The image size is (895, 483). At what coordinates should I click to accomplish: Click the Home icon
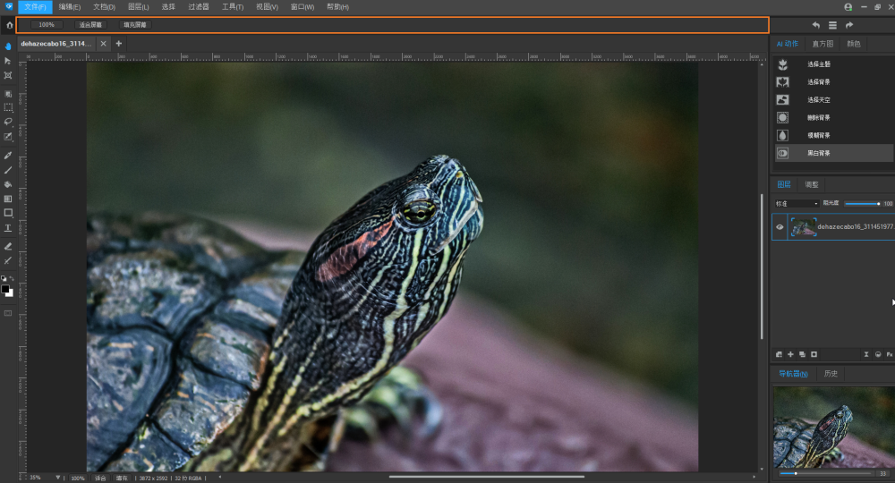[x=9, y=25]
